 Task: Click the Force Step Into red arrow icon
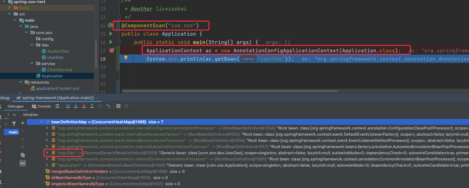pos(84,106)
